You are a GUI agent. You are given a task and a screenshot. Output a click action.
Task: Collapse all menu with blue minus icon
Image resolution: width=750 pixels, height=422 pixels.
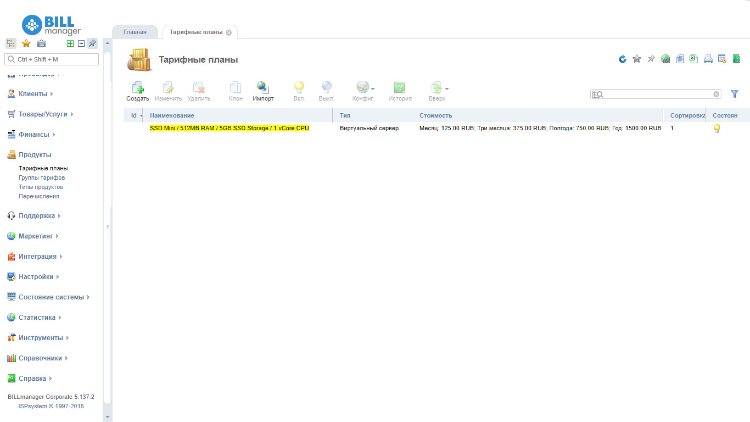click(x=81, y=43)
